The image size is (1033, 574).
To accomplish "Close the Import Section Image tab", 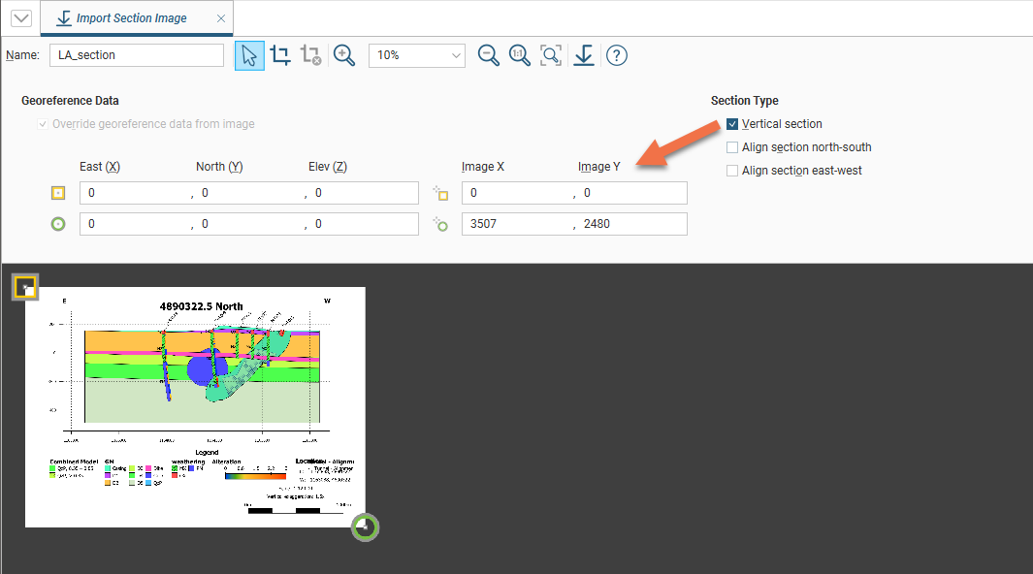I will (x=221, y=18).
